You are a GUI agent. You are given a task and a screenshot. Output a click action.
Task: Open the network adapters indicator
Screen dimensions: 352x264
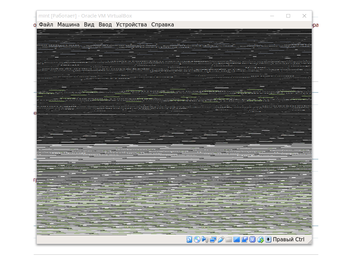coord(213,240)
